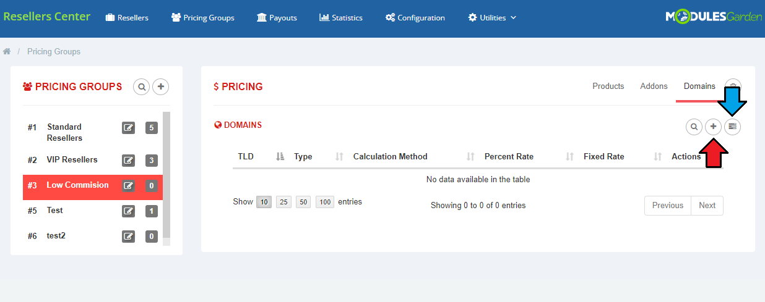Expand the Utilities dropdown menu
Screen dimensions: 765x302
(492, 17)
